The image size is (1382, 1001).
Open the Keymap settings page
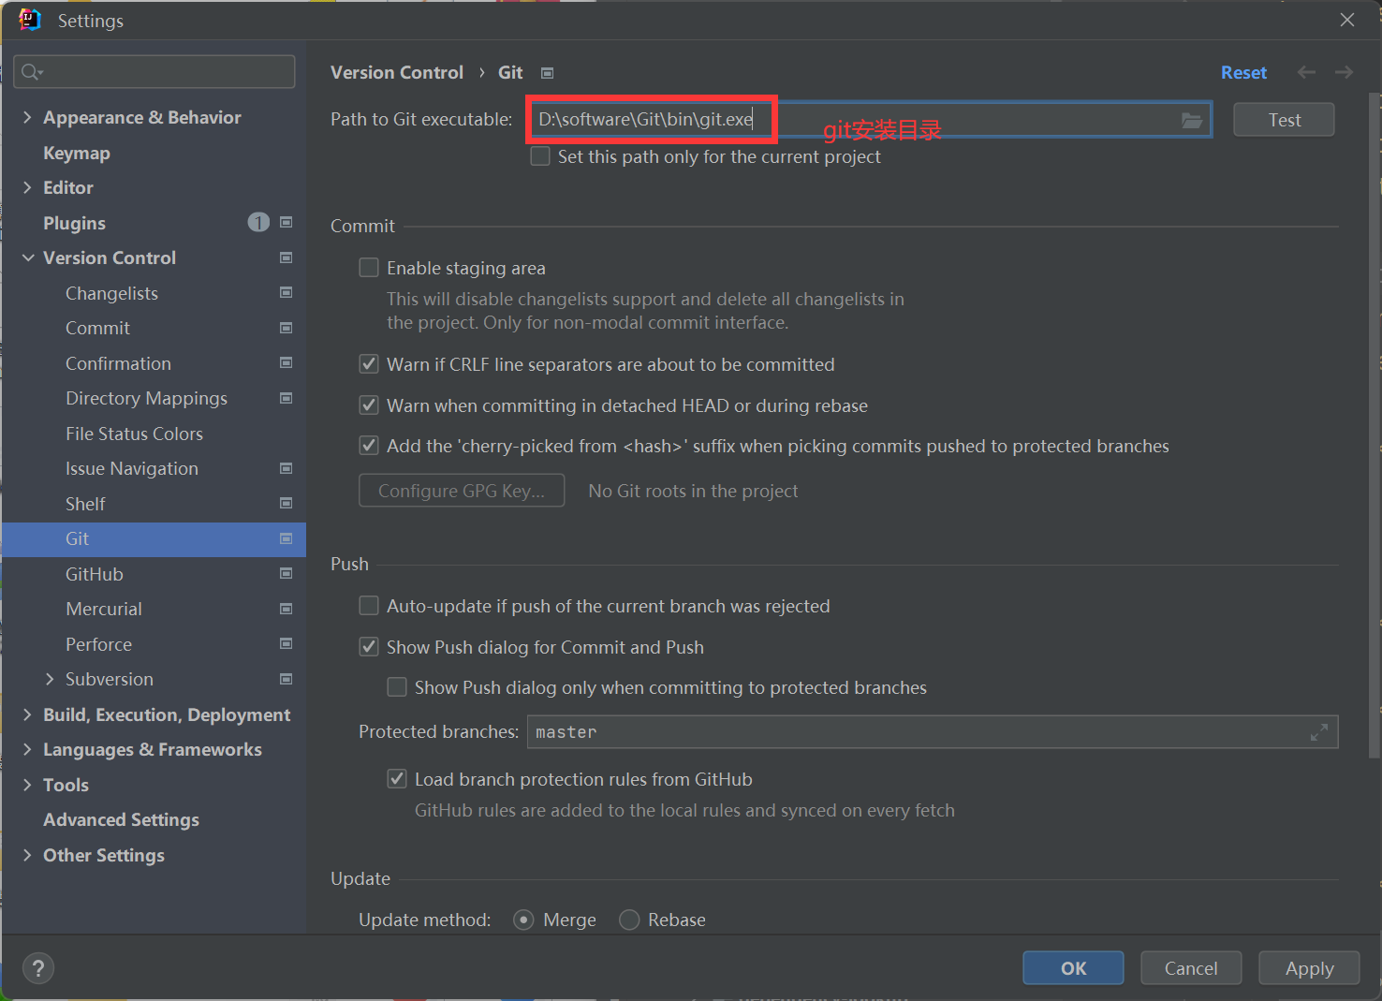[77, 153]
